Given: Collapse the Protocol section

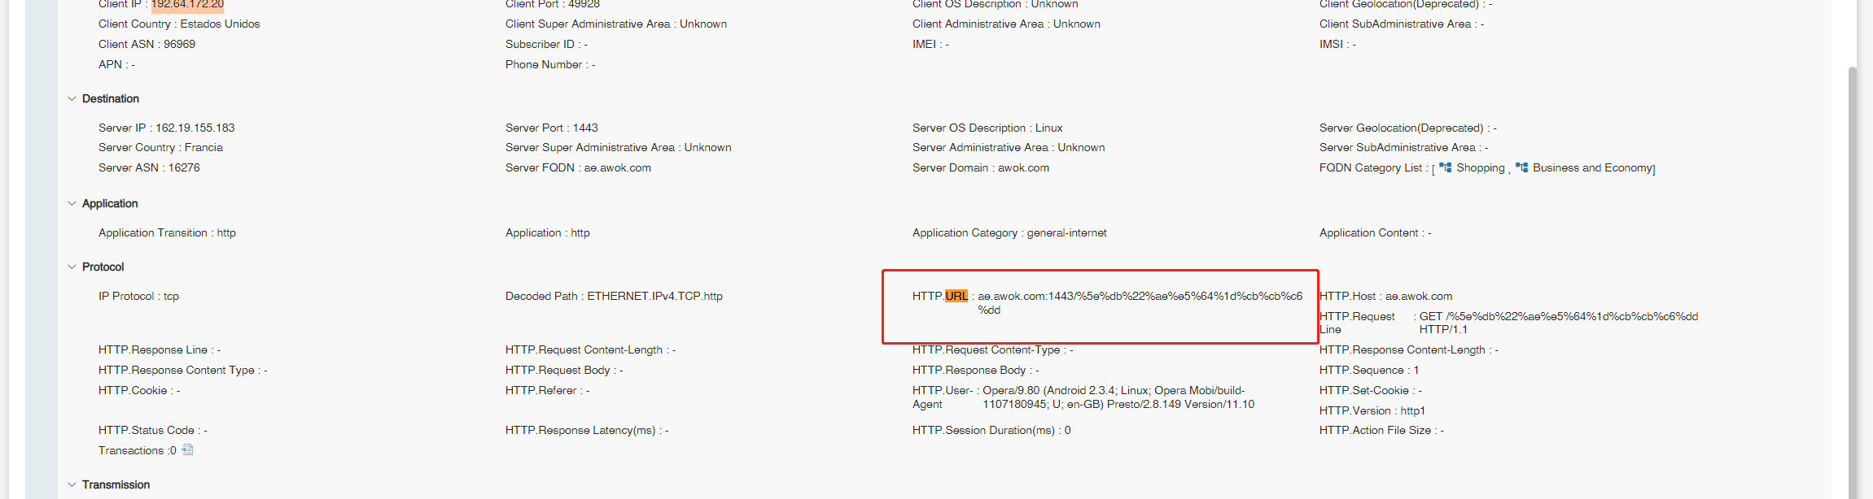Looking at the screenshot, I should 72,267.
